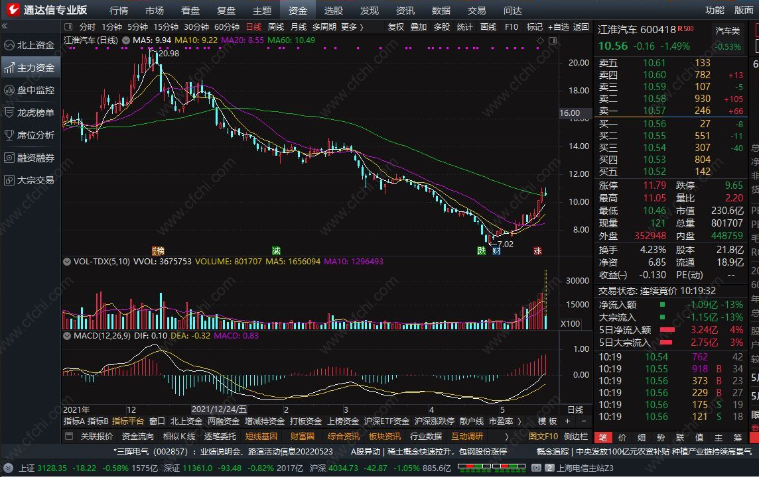Image resolution: width=759 pixels, height=477 pixels.
Task: Switch chart period to 5分钟
Action: pyautogui.click(x=137, y=27)
